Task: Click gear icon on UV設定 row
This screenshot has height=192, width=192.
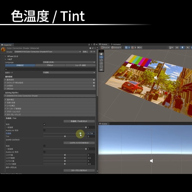Action: click(x=94, y=86)
